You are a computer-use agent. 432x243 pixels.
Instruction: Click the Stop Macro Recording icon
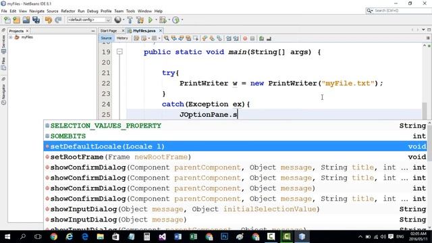click(252, 38)
